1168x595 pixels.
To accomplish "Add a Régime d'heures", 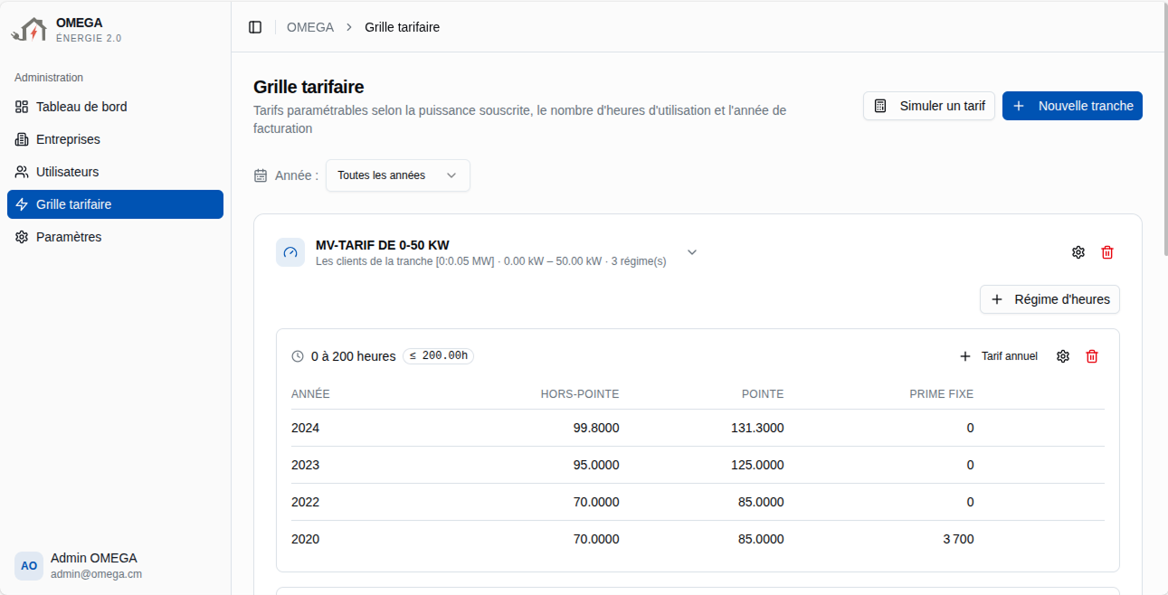I will click(x=1050, y=299).
